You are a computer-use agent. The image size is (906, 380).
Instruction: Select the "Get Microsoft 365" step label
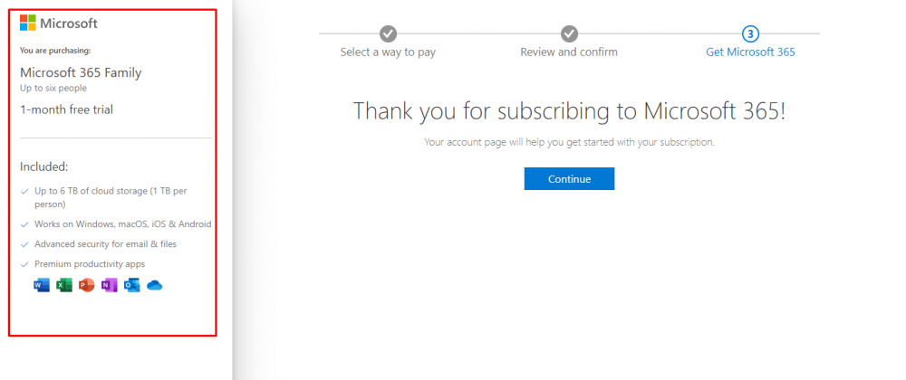750,52
